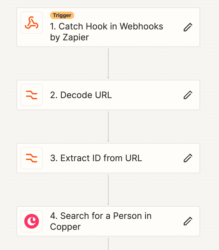Image resolution: width=219 pixels, height=250 pixels.
Task: Rename the Catch Hook step using pencil icon
Action: (188, 27)
